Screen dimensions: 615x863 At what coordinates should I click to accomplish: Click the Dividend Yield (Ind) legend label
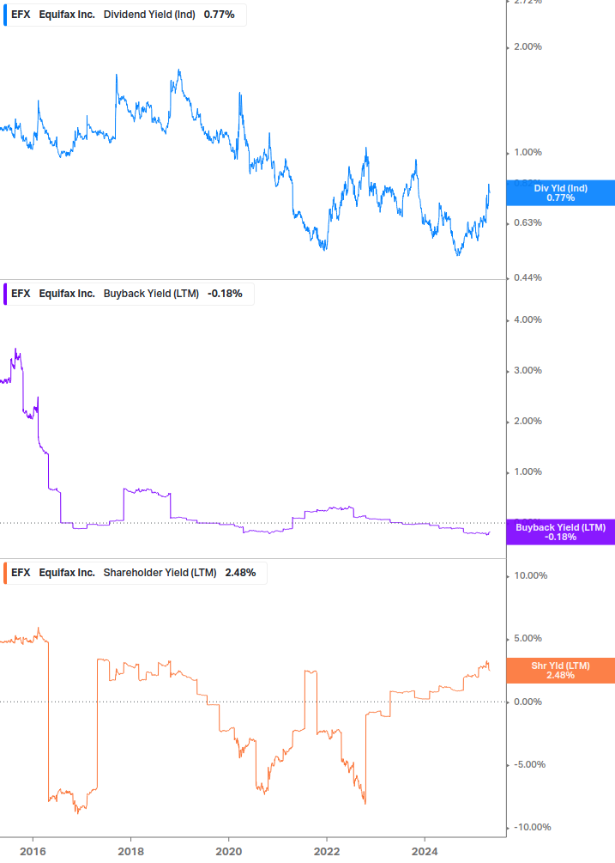[x=149, y=15]
